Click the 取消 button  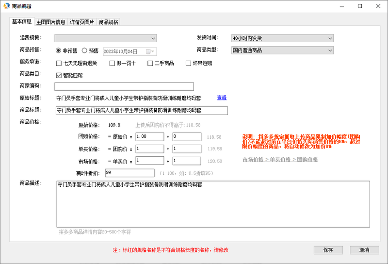pos(364,250)
